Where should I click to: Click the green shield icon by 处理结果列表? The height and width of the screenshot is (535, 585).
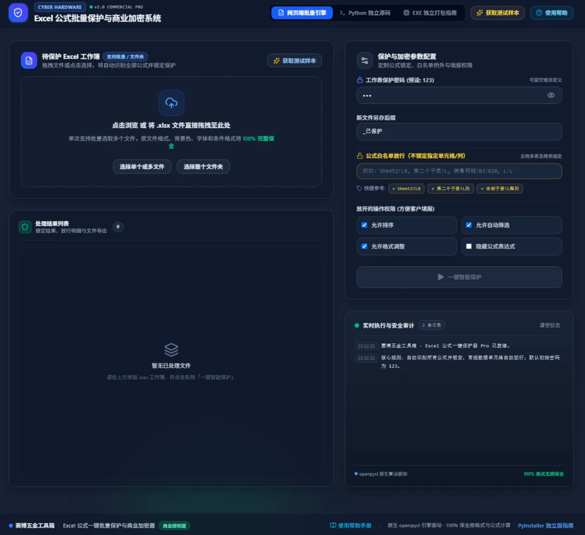25,227
